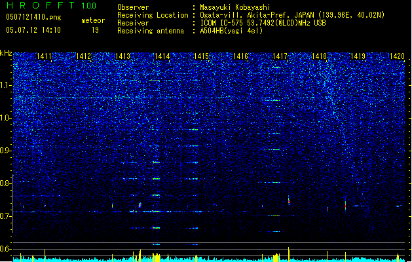Select the filename 0507121410.png
The height and width of the screenshot is (262, 412).
pos(33,17)
